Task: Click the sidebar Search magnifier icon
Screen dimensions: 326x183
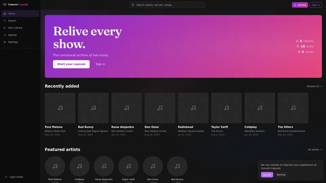Action: pyautogui.click(x=5, y=21)
